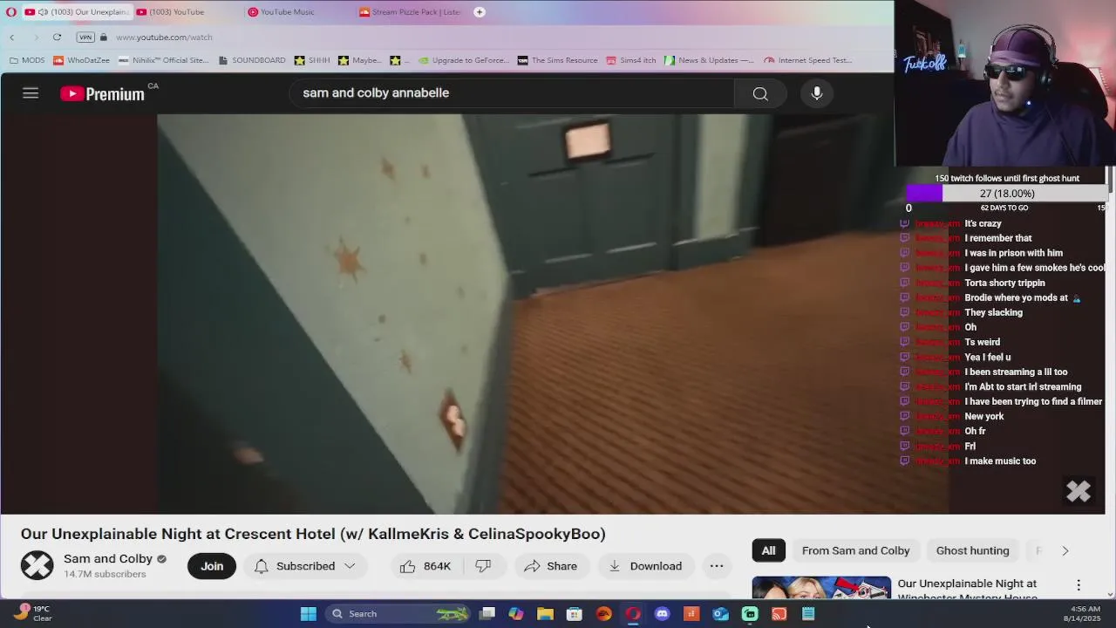Open News & Updates bookmark

tap(709, 60)
